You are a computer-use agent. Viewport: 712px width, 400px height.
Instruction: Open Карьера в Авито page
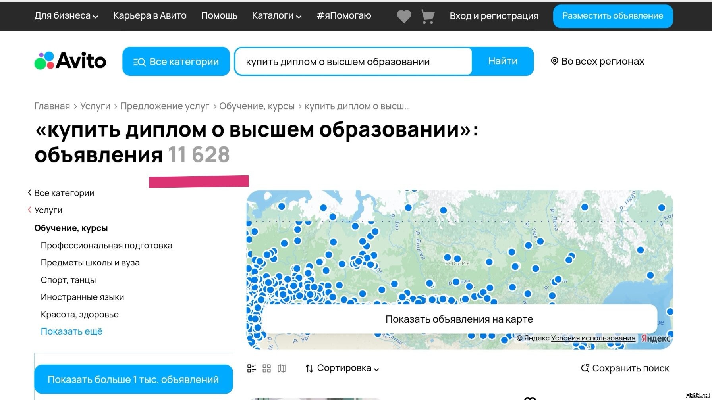tap(150, 16)
